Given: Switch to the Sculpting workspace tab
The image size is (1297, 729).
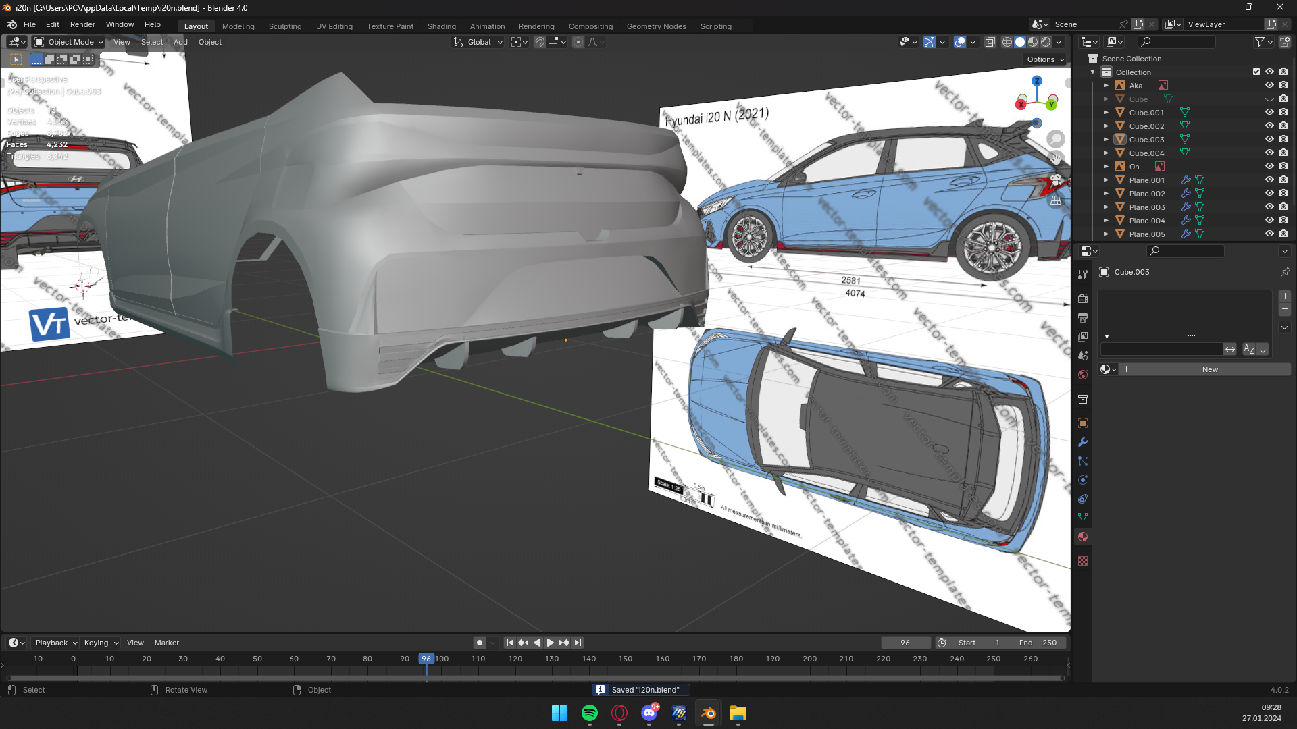Looking at the screenshot, I should pyautogui.click(x=284, y=26).
